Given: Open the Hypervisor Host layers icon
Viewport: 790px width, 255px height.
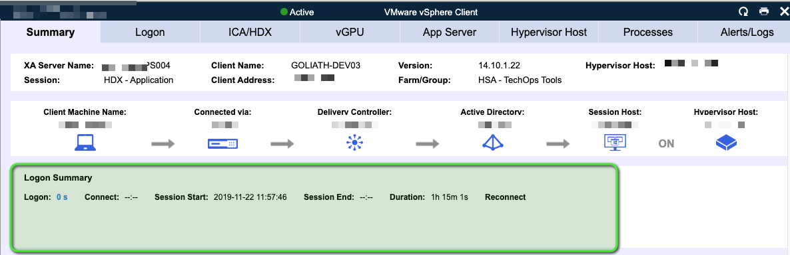Looking at the screenshot, I should (x=726, y=143).
